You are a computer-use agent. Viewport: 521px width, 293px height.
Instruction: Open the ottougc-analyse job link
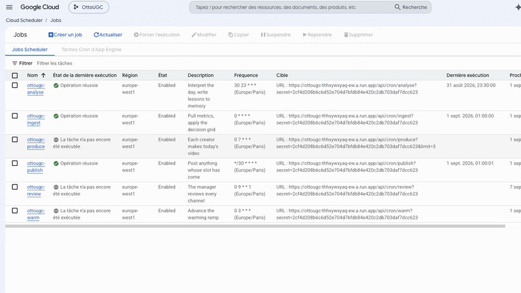pyautogui.click(x=36, y=88)
